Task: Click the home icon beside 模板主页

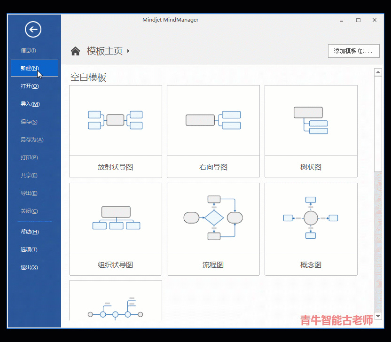Action: (75, 51)
